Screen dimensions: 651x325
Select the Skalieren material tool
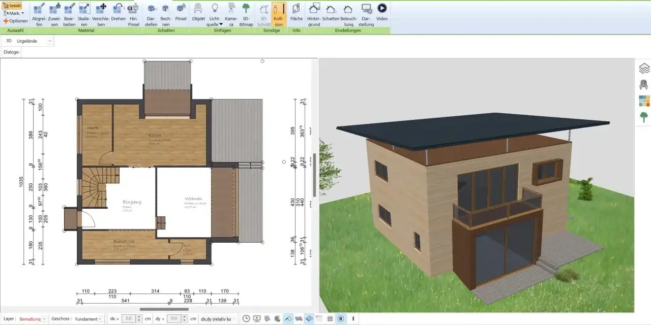tap(85, 14)
